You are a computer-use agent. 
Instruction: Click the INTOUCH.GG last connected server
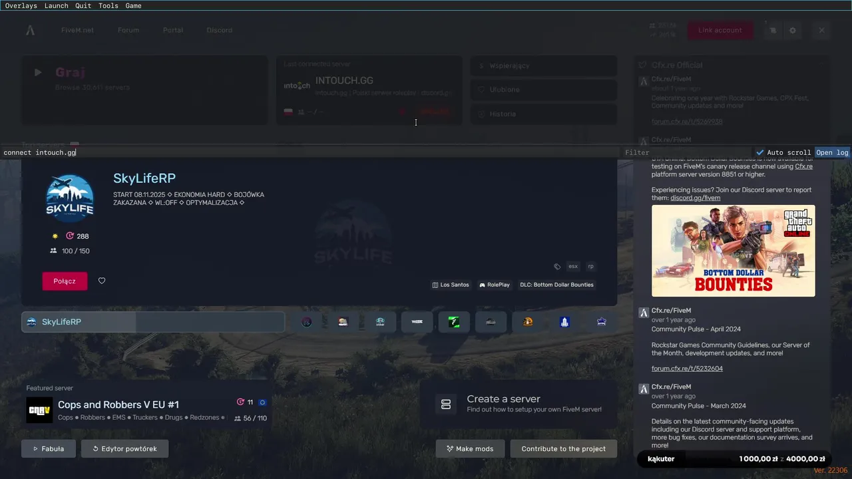369,90
